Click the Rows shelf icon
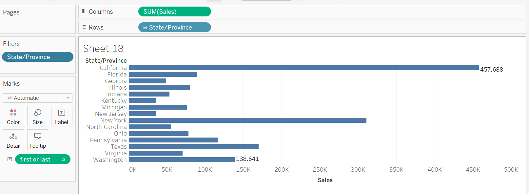Viewport: 529px width, 194px height. 84,27
